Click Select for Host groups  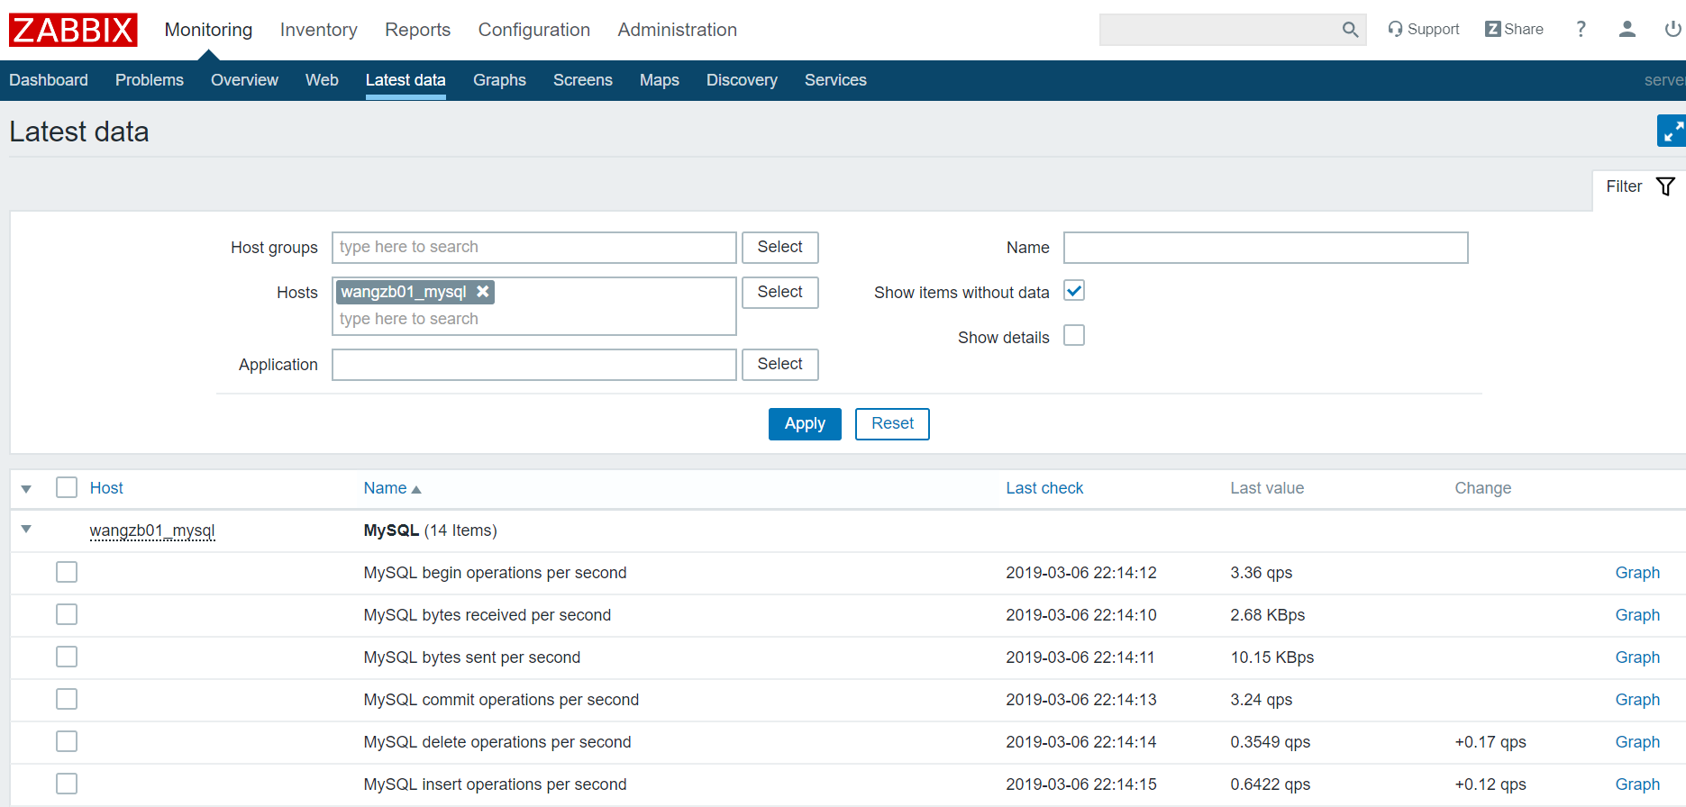coord(780,247)
